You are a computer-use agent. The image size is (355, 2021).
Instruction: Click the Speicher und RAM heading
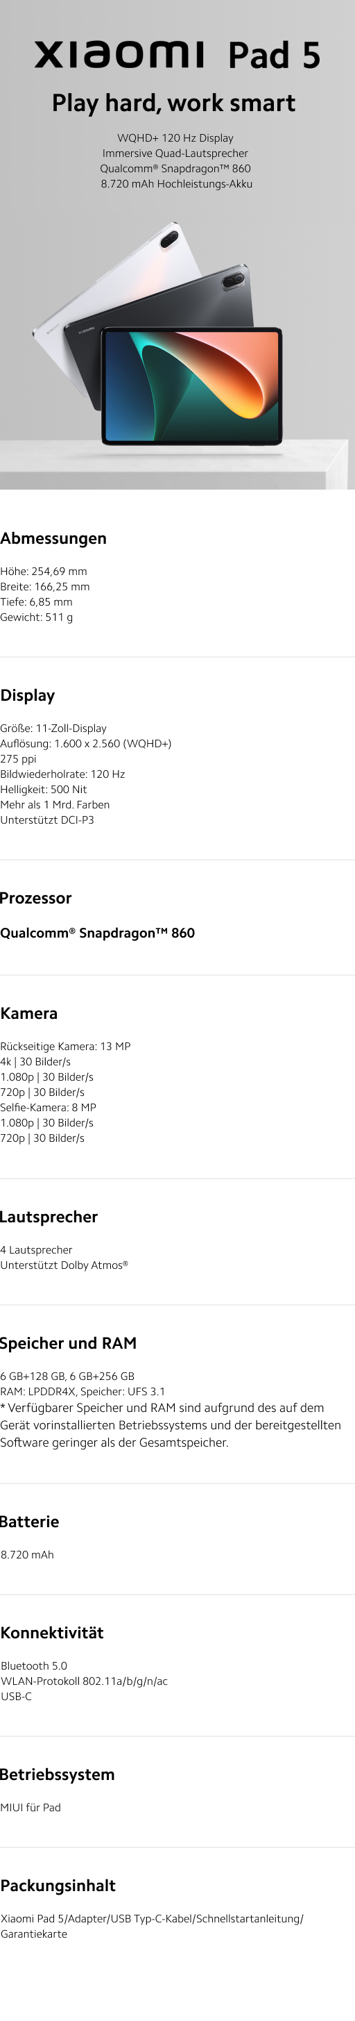[68, 1343]
